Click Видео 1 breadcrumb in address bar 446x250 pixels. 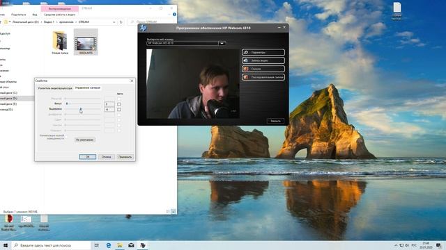[x=49, y=22]
